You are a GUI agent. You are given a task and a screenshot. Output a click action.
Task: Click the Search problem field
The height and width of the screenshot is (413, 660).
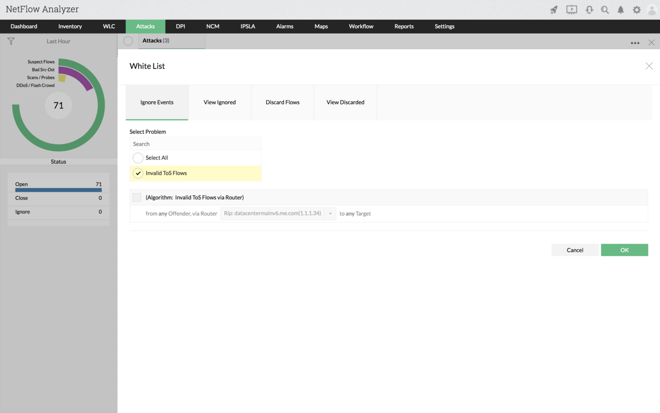[195, 144]
